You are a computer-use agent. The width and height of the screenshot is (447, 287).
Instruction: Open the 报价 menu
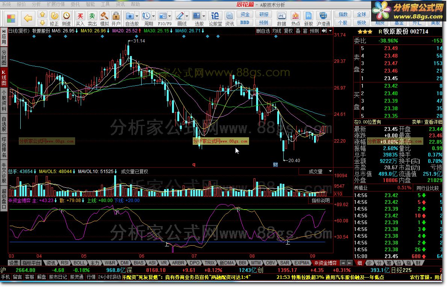click(x=21, y=4)
